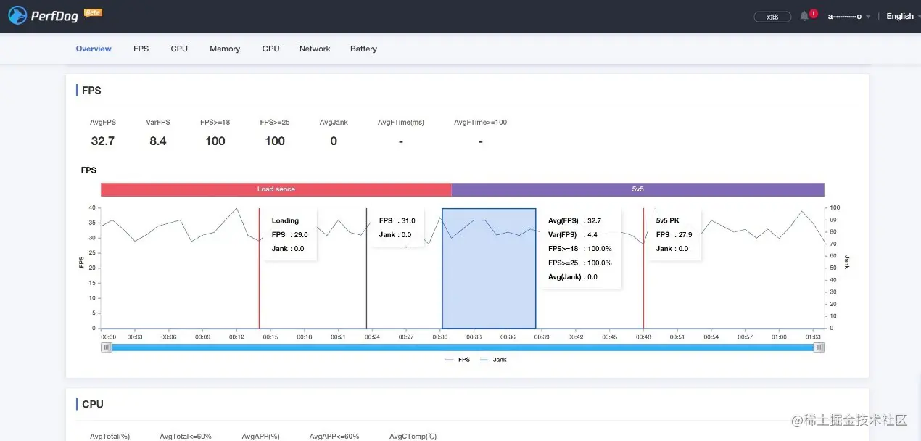Screen dimensions: 921x441
Task: Select the purple 5v5 segment
Action: pyautogui.click(x=637, y=189)
